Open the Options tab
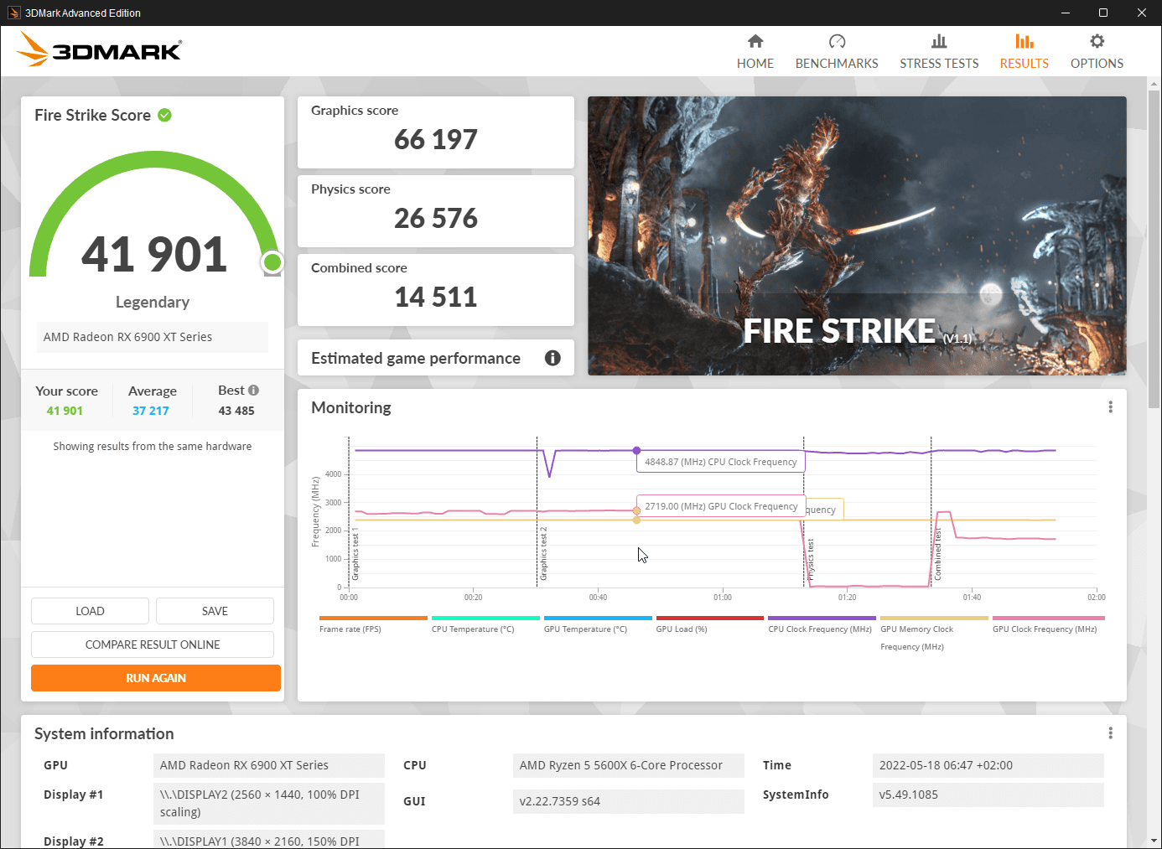This screenshot has height=849, width=1162. [1097, 51]
